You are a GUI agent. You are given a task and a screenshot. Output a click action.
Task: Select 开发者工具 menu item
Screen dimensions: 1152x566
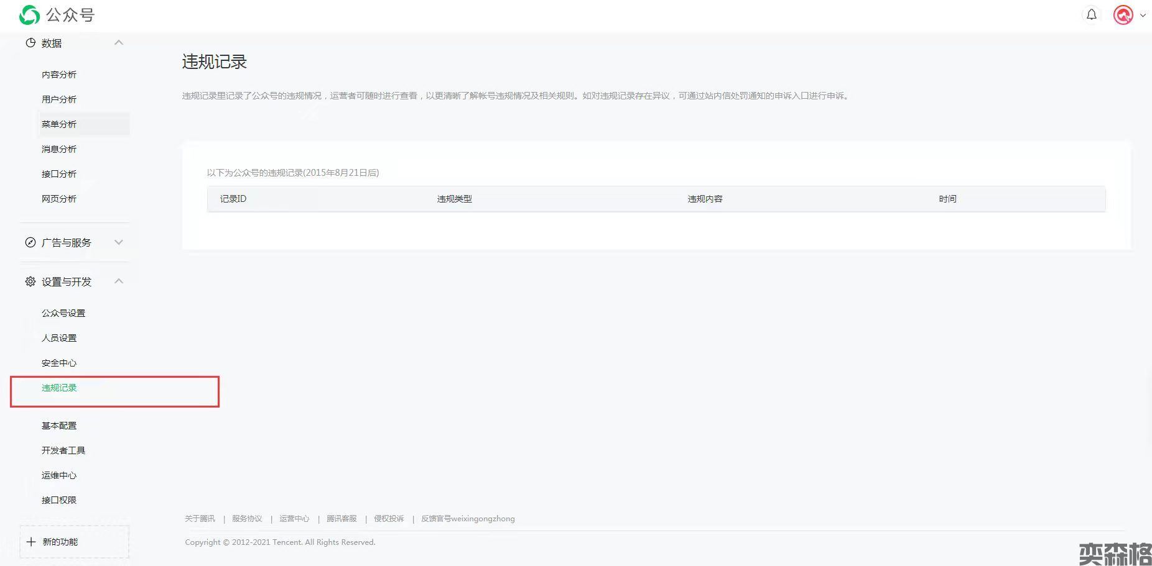coord(63,450)
